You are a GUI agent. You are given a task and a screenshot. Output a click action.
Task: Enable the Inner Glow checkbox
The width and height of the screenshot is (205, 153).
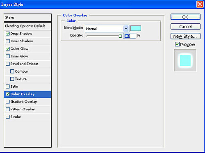tap(8, 56)
